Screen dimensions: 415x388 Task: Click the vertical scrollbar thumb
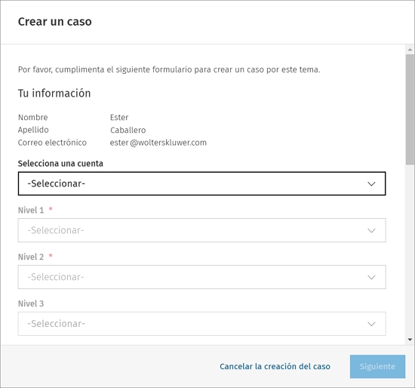point(410,109)
